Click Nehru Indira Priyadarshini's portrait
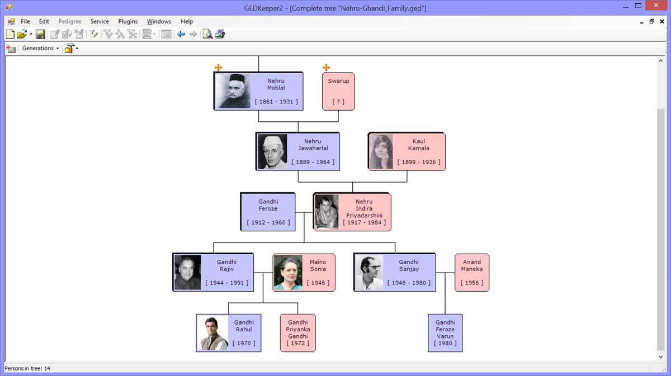Viewport: 671px width, 376px height. pyautogui.click(x=327, y=212)
